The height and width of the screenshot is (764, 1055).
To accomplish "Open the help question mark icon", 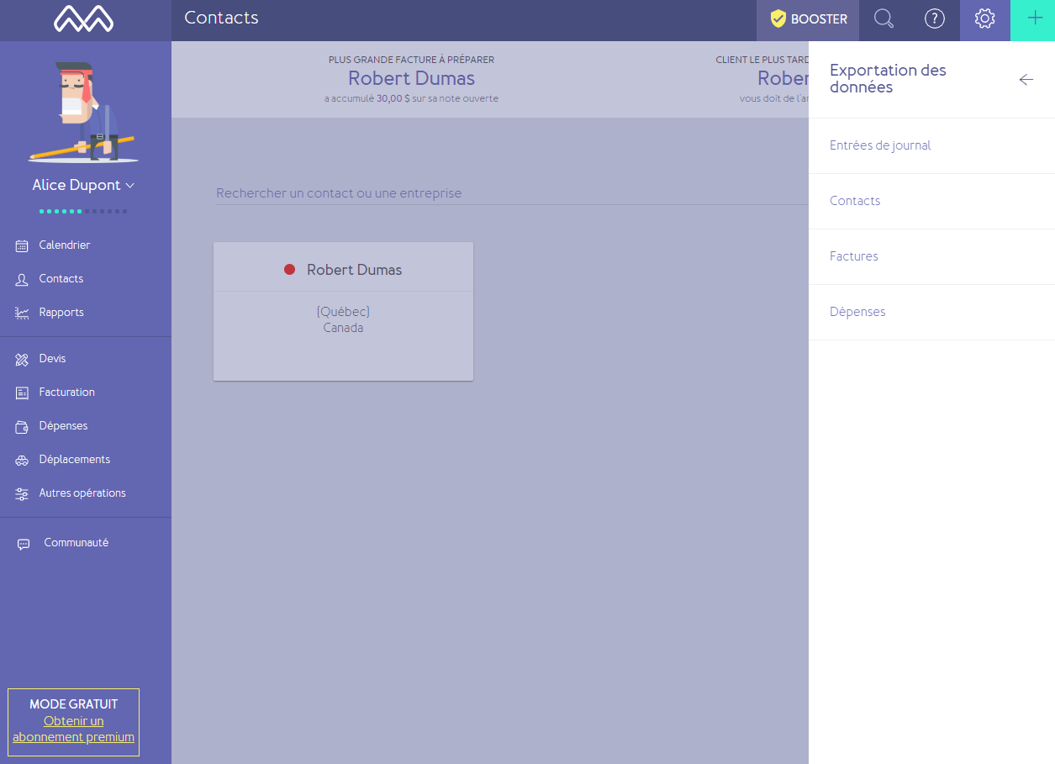I will (x=935, y=18).
